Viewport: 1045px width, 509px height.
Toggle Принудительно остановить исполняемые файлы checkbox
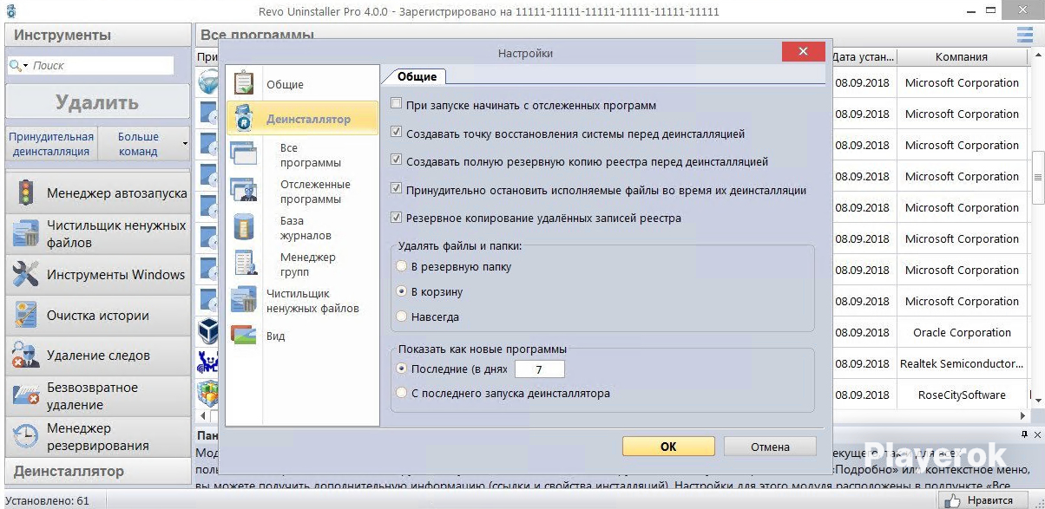pos(397,190)
